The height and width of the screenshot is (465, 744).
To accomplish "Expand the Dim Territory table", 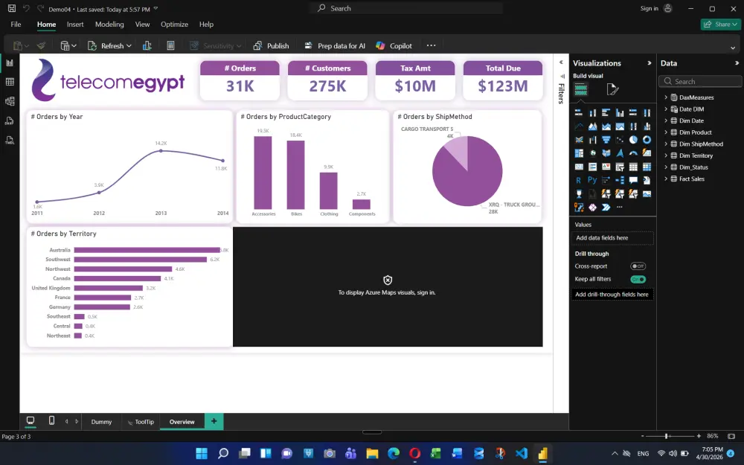I will pyautogui.click(x=666, y=155).
